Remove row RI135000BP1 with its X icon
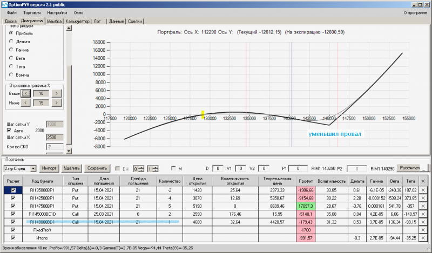432x253 pixels. click(x=423, y=190)
